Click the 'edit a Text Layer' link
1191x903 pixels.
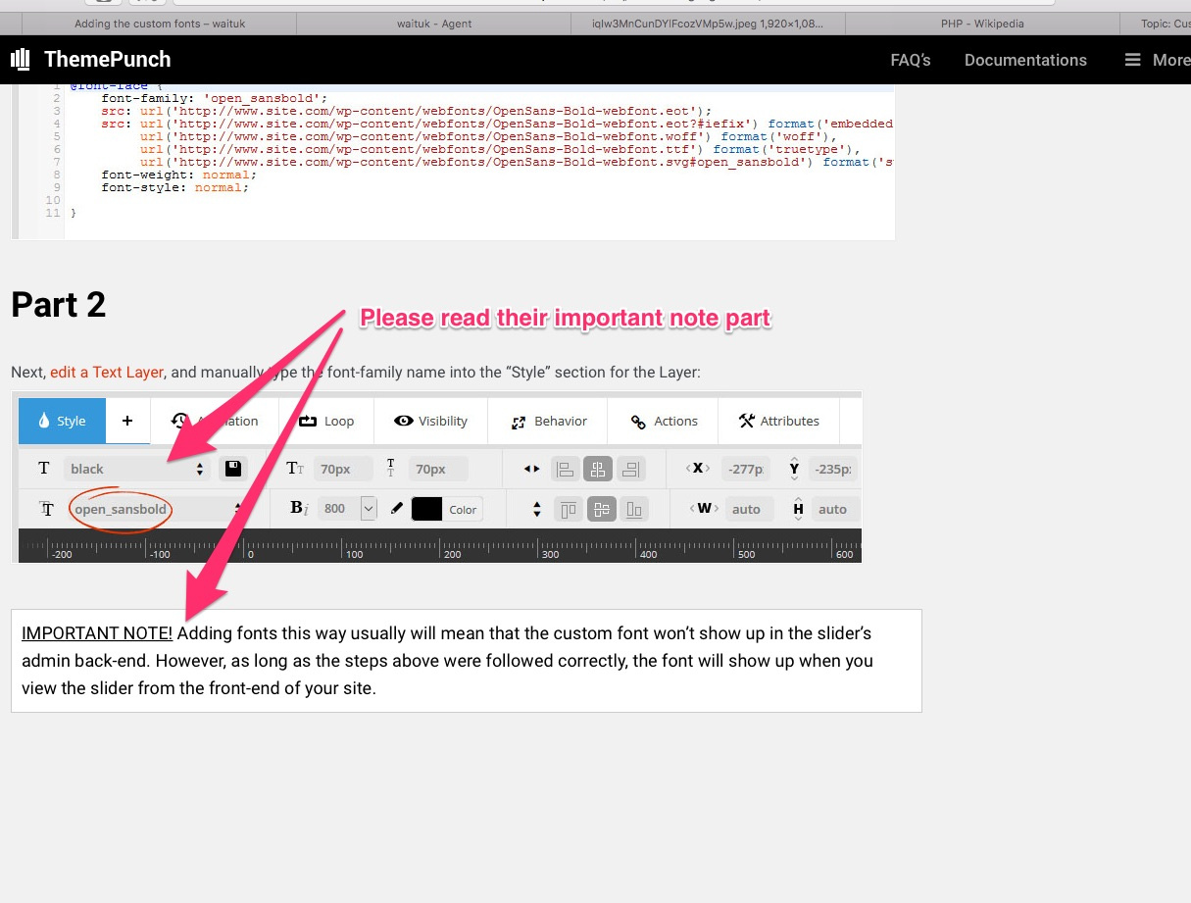pos(107,373)
